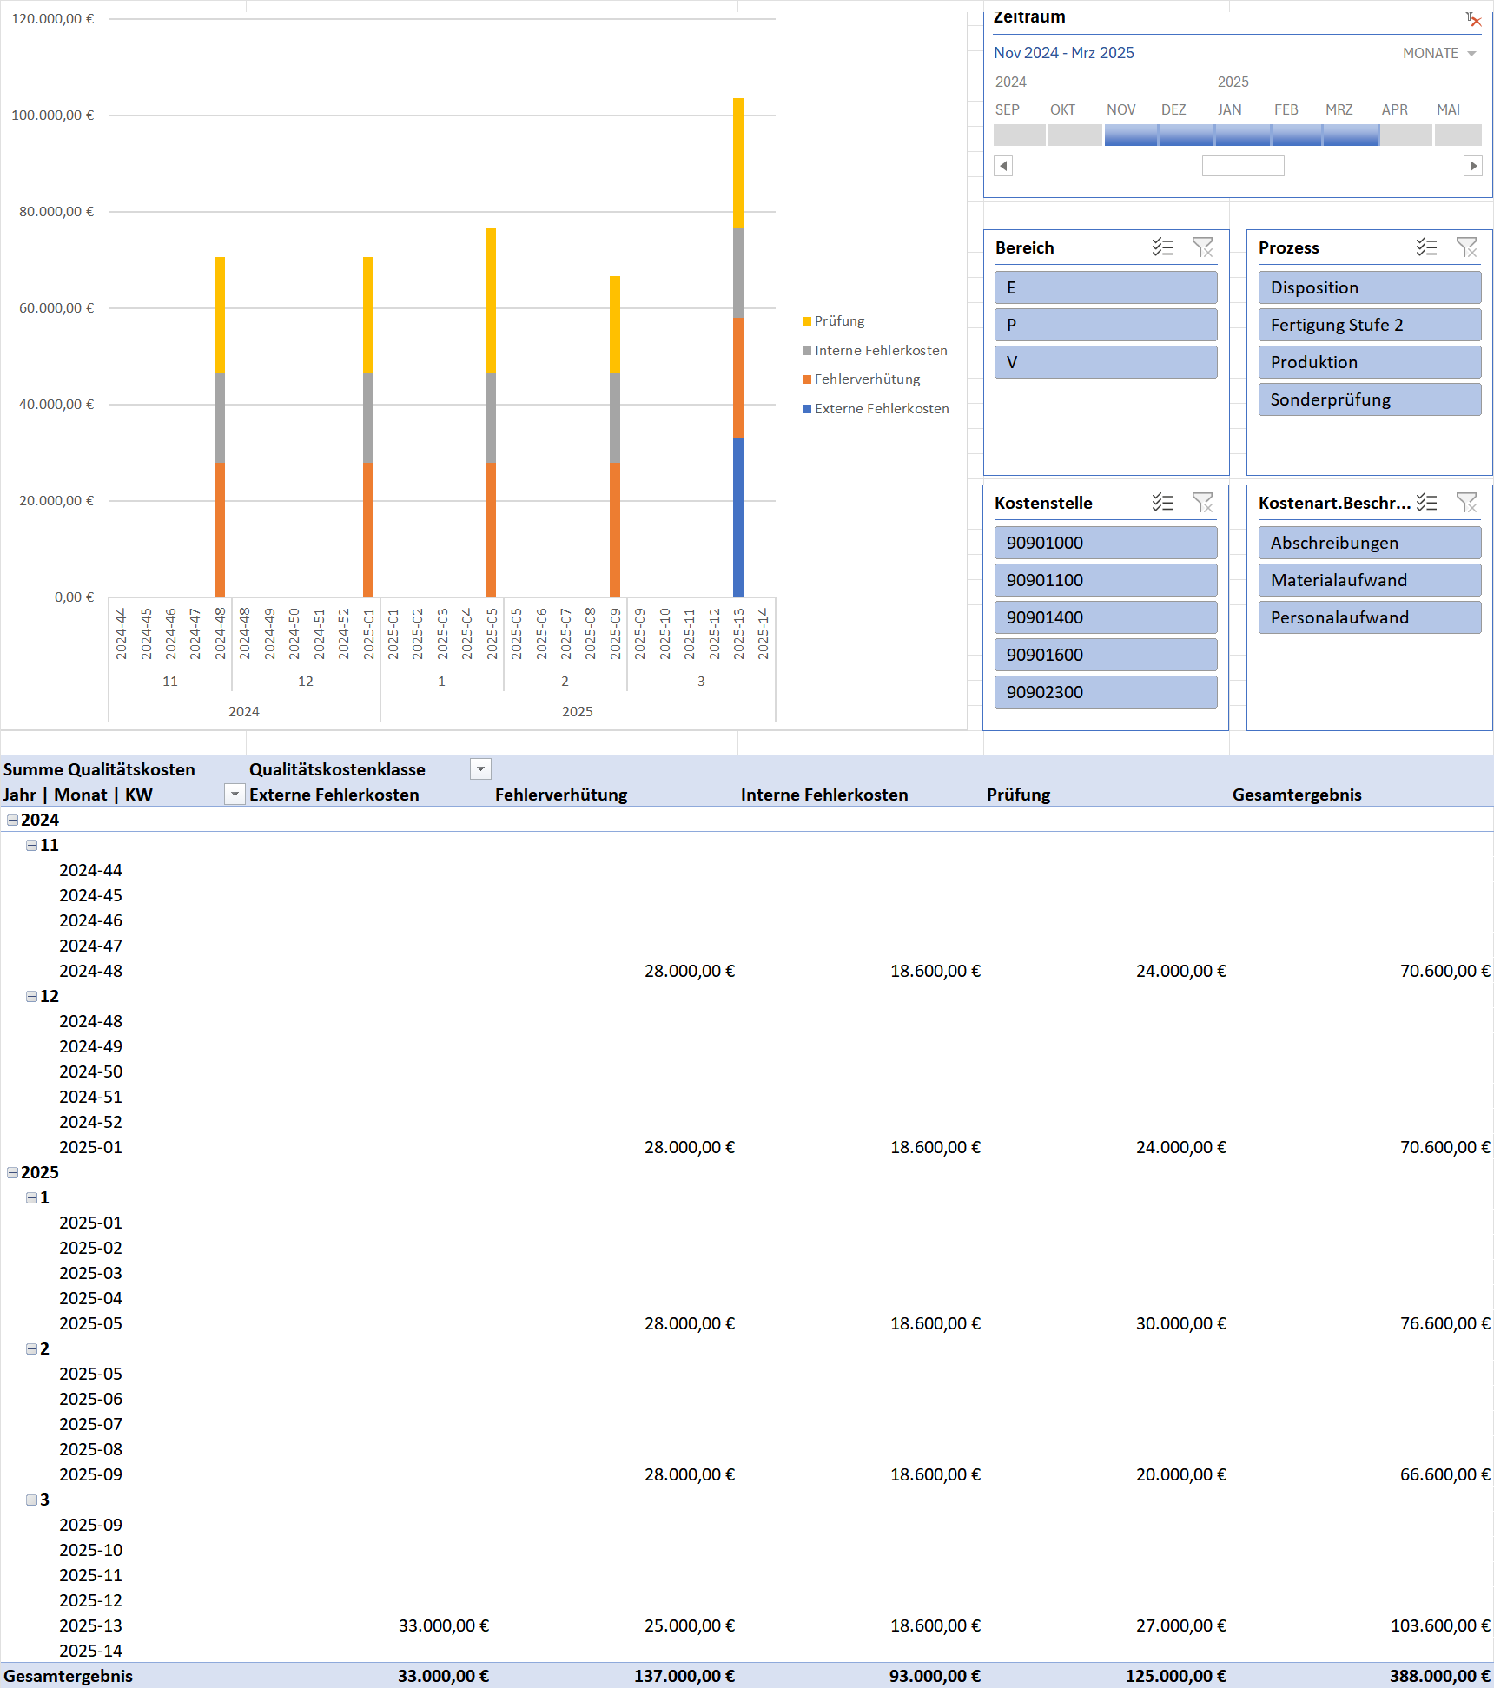The image size is (1494, 1688).
Task: Select the Gesamtergebnis column header
Action: click(x=1297, y=795)
